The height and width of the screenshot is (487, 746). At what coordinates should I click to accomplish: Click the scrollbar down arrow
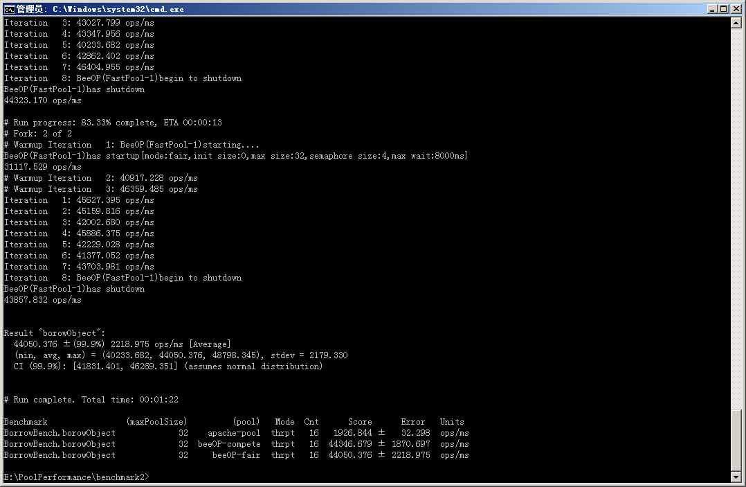[736, 477]
